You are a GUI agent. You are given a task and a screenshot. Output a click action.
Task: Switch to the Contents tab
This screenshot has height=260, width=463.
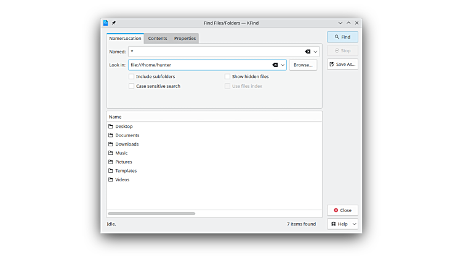tap(158, 38)
